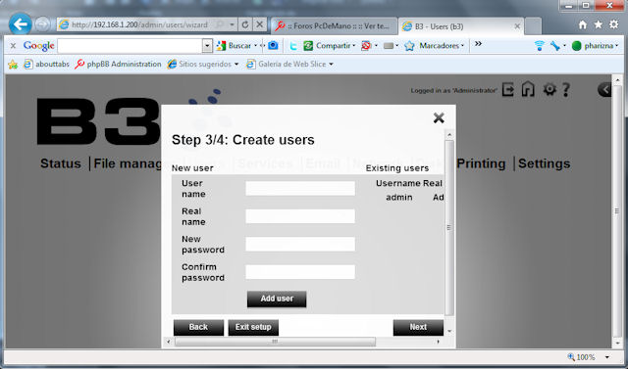Click into the Google toolbar search field

click(x=131, y=46)
